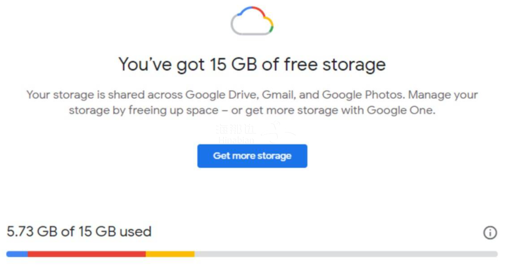Screen dimensions: 514x265
Task: Click 'Google One' at the description end
Action: [400, 110]
